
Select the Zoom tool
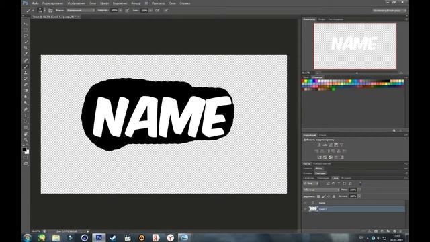tap(26, 140)
